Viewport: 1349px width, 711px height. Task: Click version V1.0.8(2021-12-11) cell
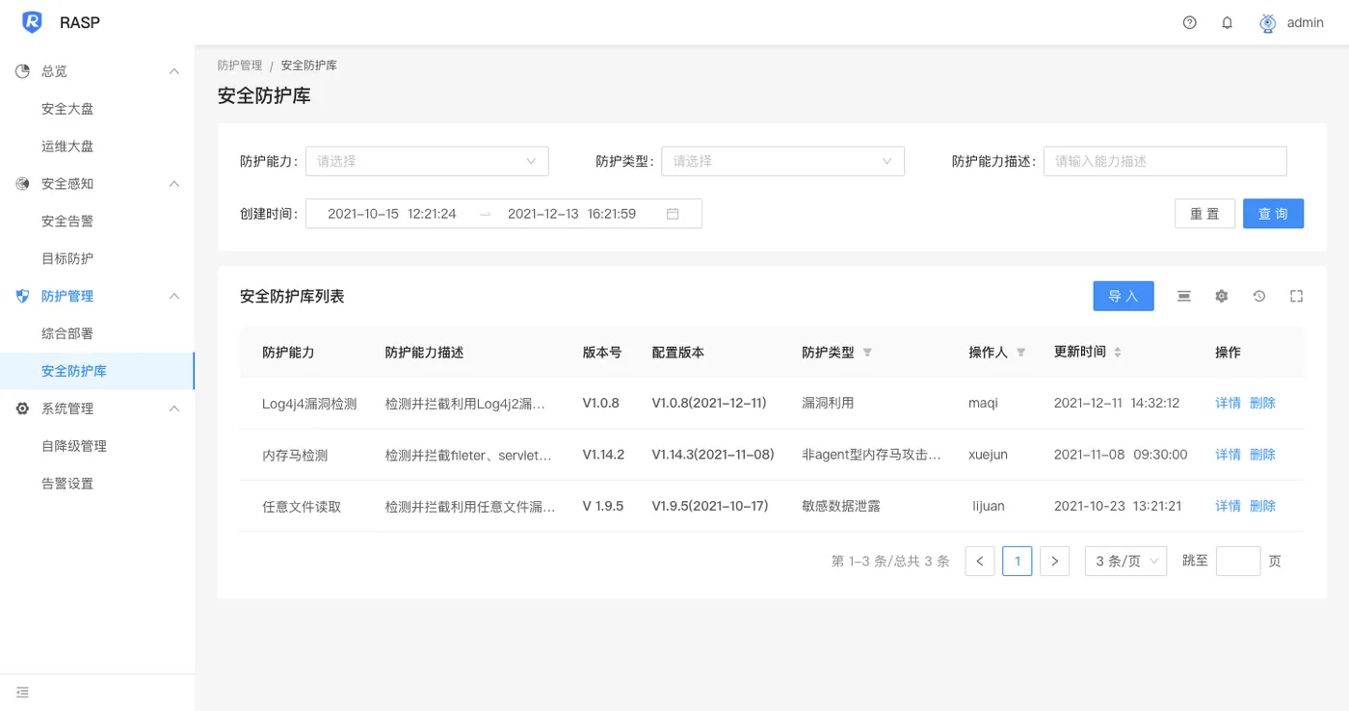(709, 403)
